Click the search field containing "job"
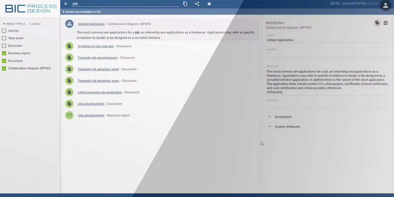The image size is (394, 197). click(x=126, y=4)
